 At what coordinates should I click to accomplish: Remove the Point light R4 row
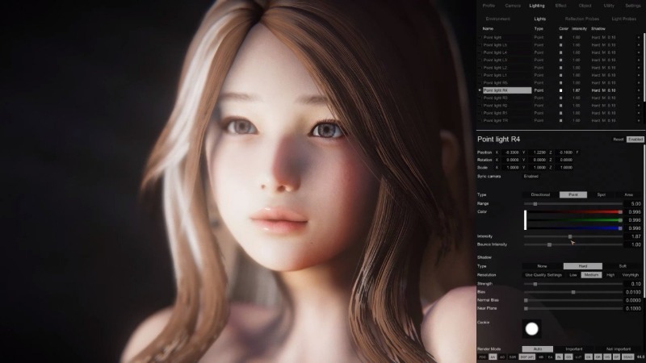[x=639, y=90]
